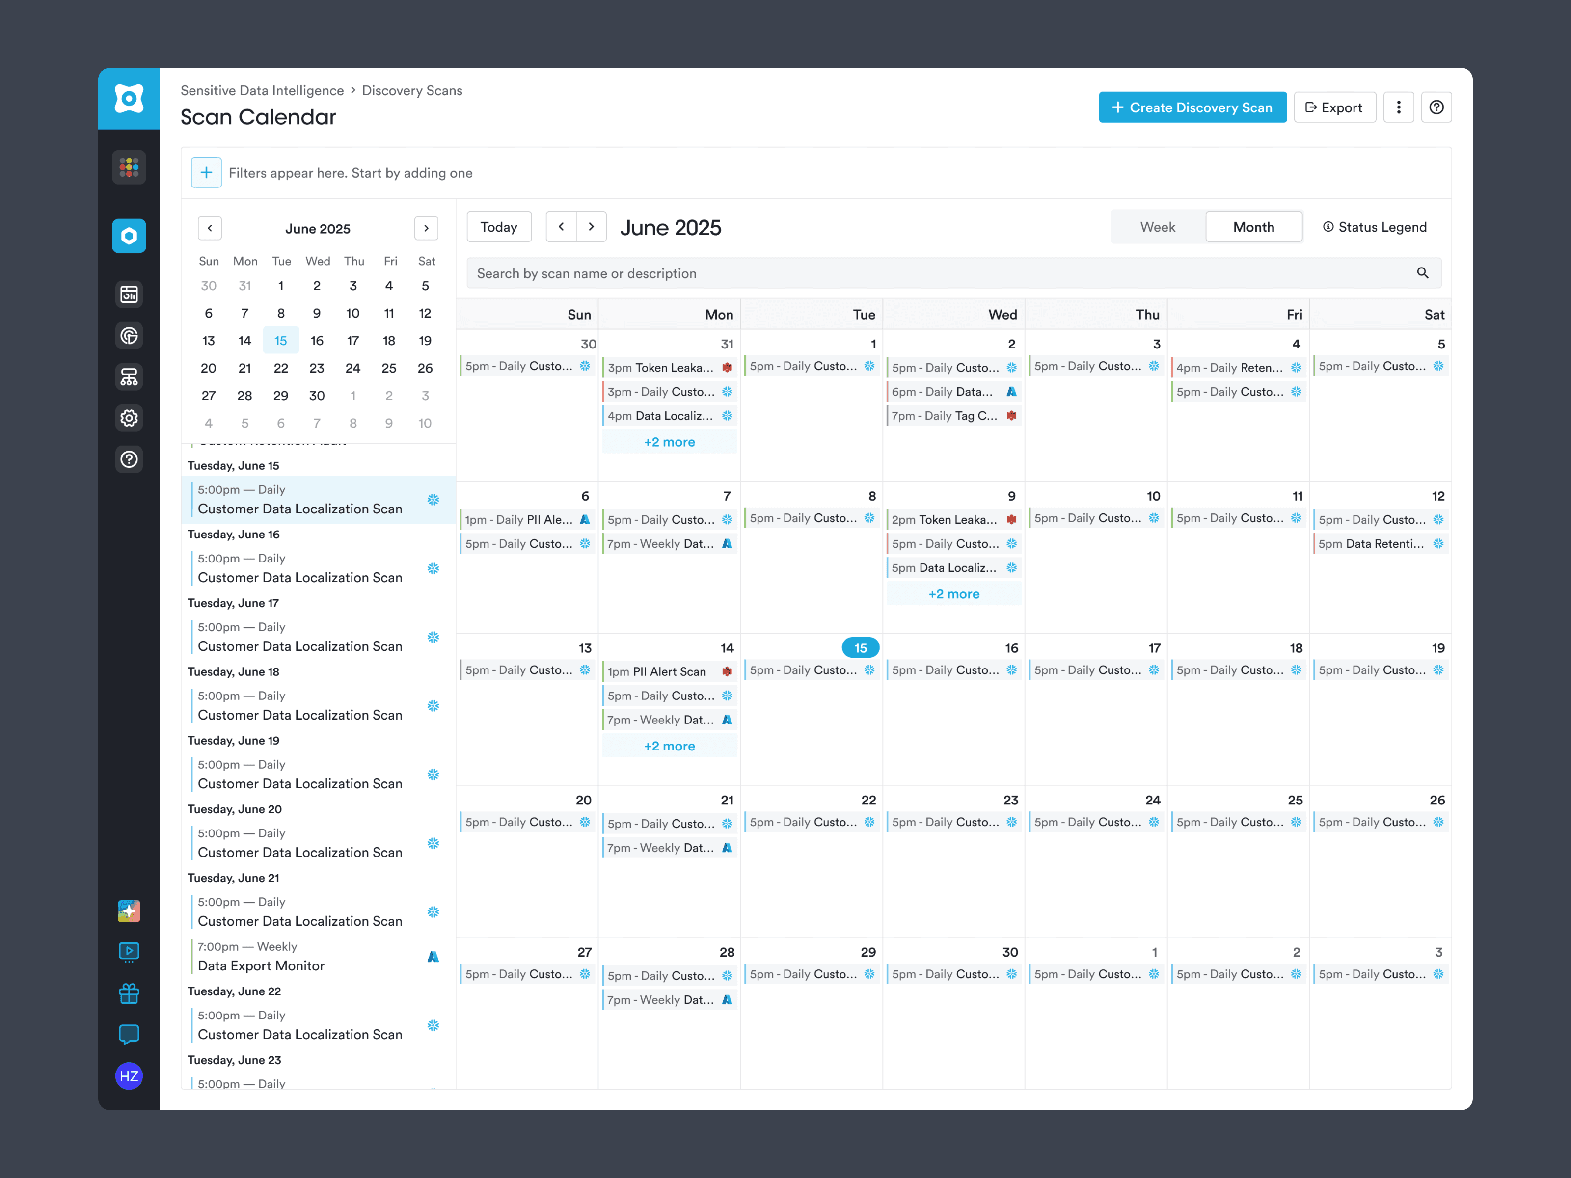Open the dashboard icon in the sidebar
1571x1178 pixels.
tap(129, 294)
